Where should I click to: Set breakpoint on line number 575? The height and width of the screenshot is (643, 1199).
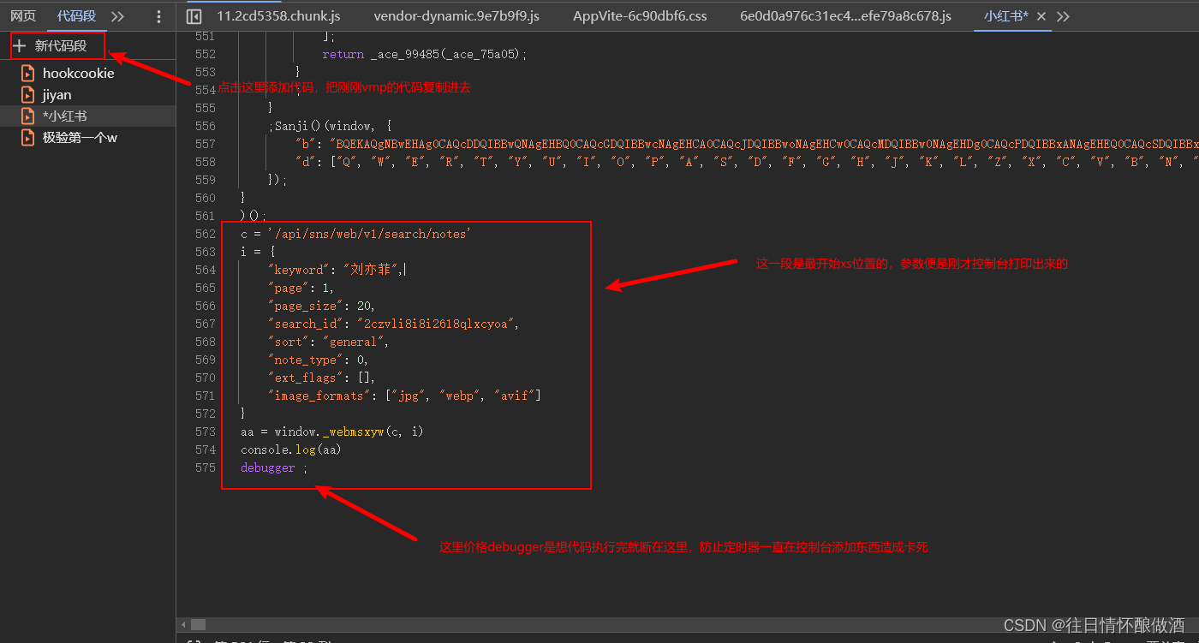tap(206, 467)
